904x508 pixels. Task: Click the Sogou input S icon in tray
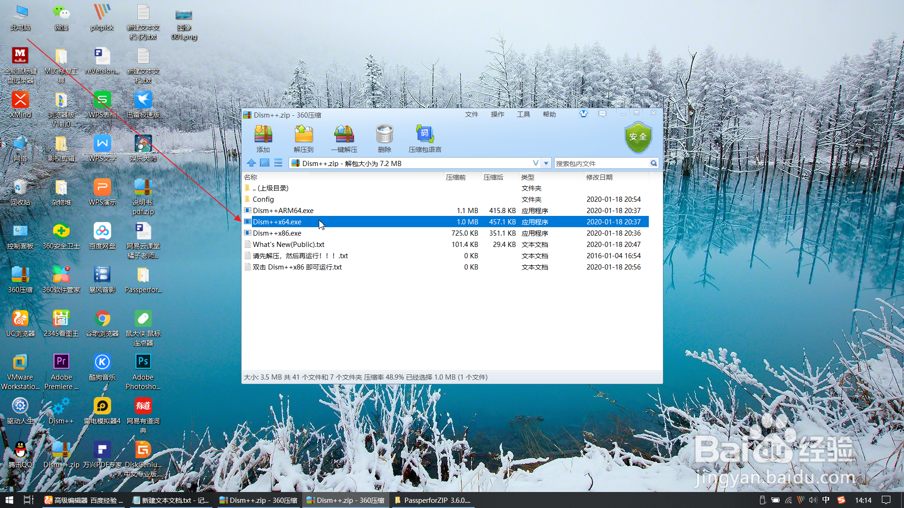point(841,500)
